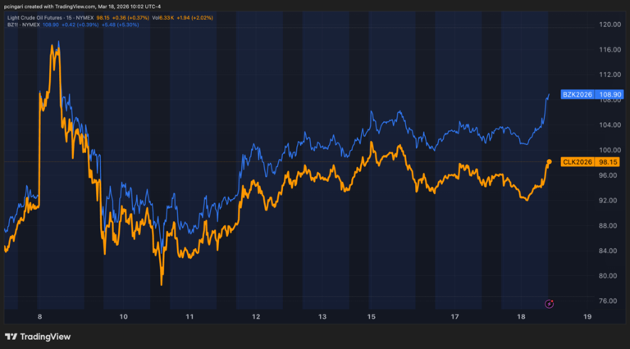Click the +5.48 (+5.30%) Brent change value
Screen dimensions: 630x349
pos(120,25)
